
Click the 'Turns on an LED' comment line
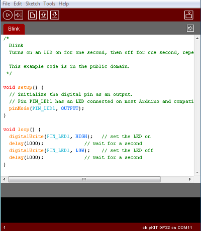point(102,53)
